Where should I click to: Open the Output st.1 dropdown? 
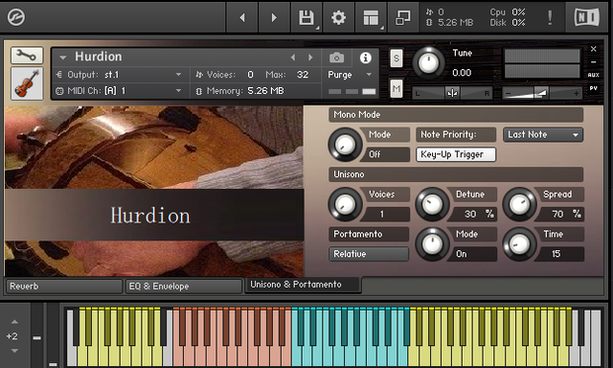120,75
